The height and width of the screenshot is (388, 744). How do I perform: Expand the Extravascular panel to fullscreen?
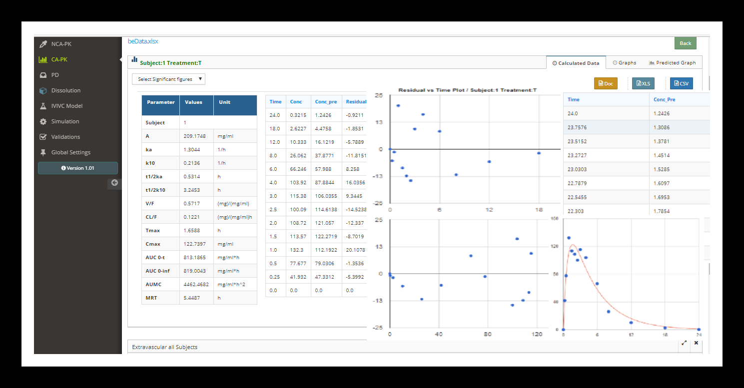[x=684, y=343]
